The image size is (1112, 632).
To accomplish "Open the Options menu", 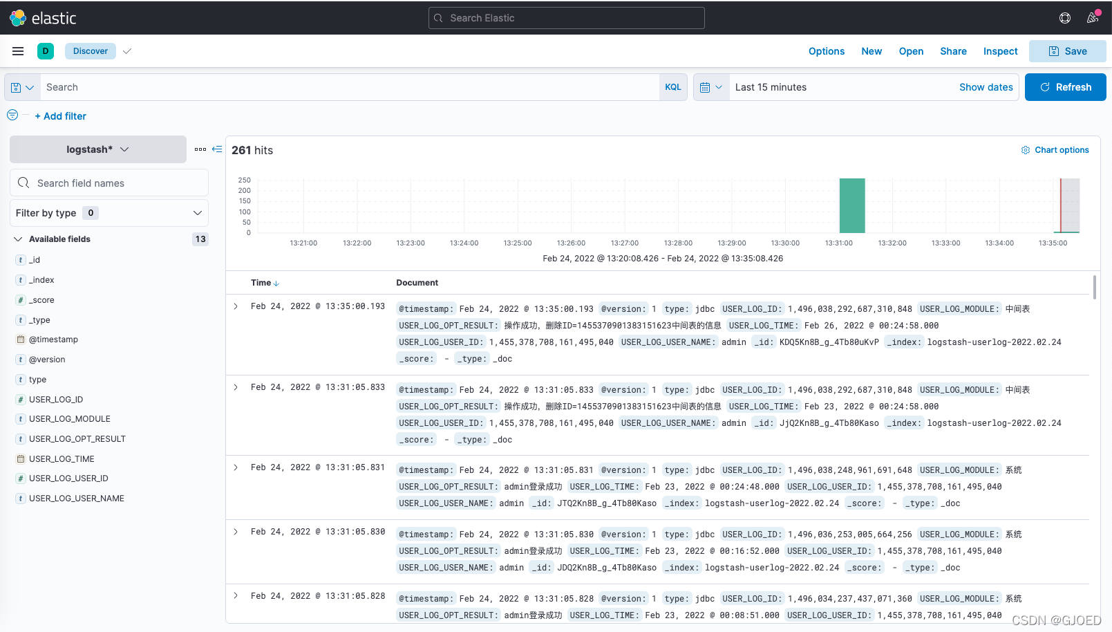I will 827,51.
